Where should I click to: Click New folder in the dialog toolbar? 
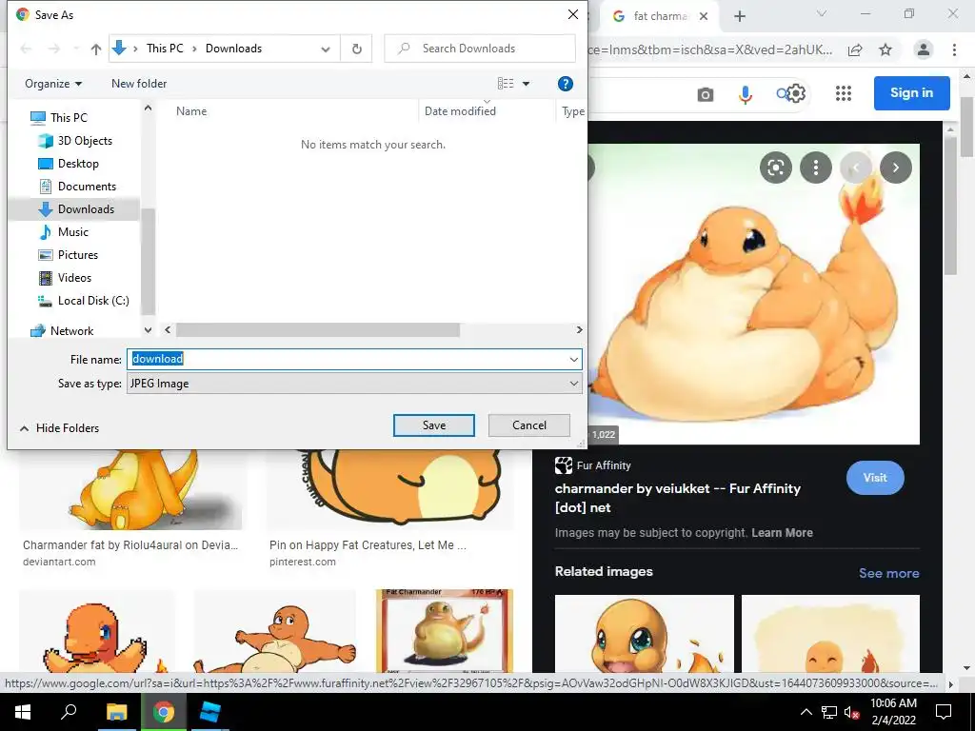click(139, 84)
